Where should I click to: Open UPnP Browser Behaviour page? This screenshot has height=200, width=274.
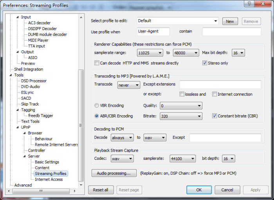43,139
